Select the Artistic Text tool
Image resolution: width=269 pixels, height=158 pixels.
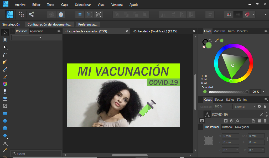click(x=5, y=143)
